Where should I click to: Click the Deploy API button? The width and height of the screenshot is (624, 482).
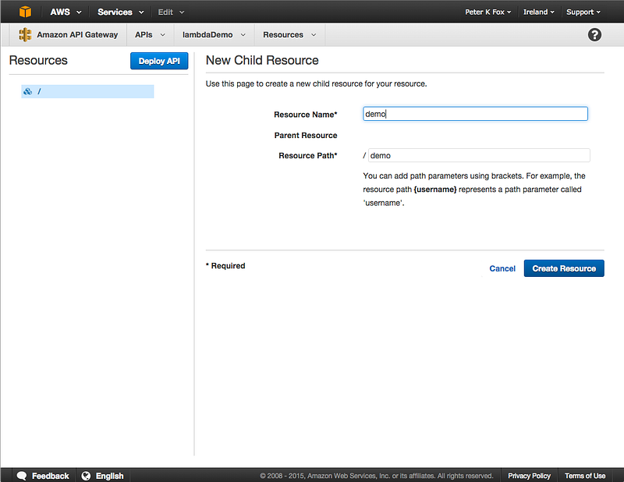coord(159,61)
